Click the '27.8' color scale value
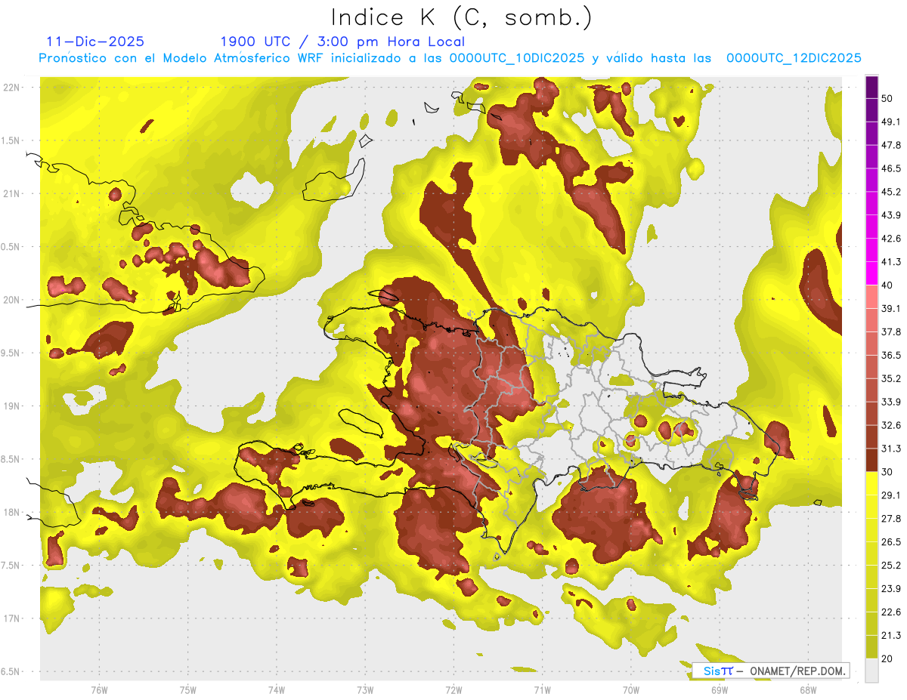 [x=891, y=519]
